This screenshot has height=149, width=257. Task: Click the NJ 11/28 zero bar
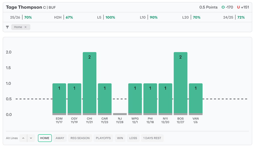[120, 114]
